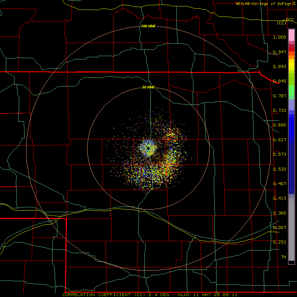Click the pink top segment of color bar

click(x=291, y=35)
